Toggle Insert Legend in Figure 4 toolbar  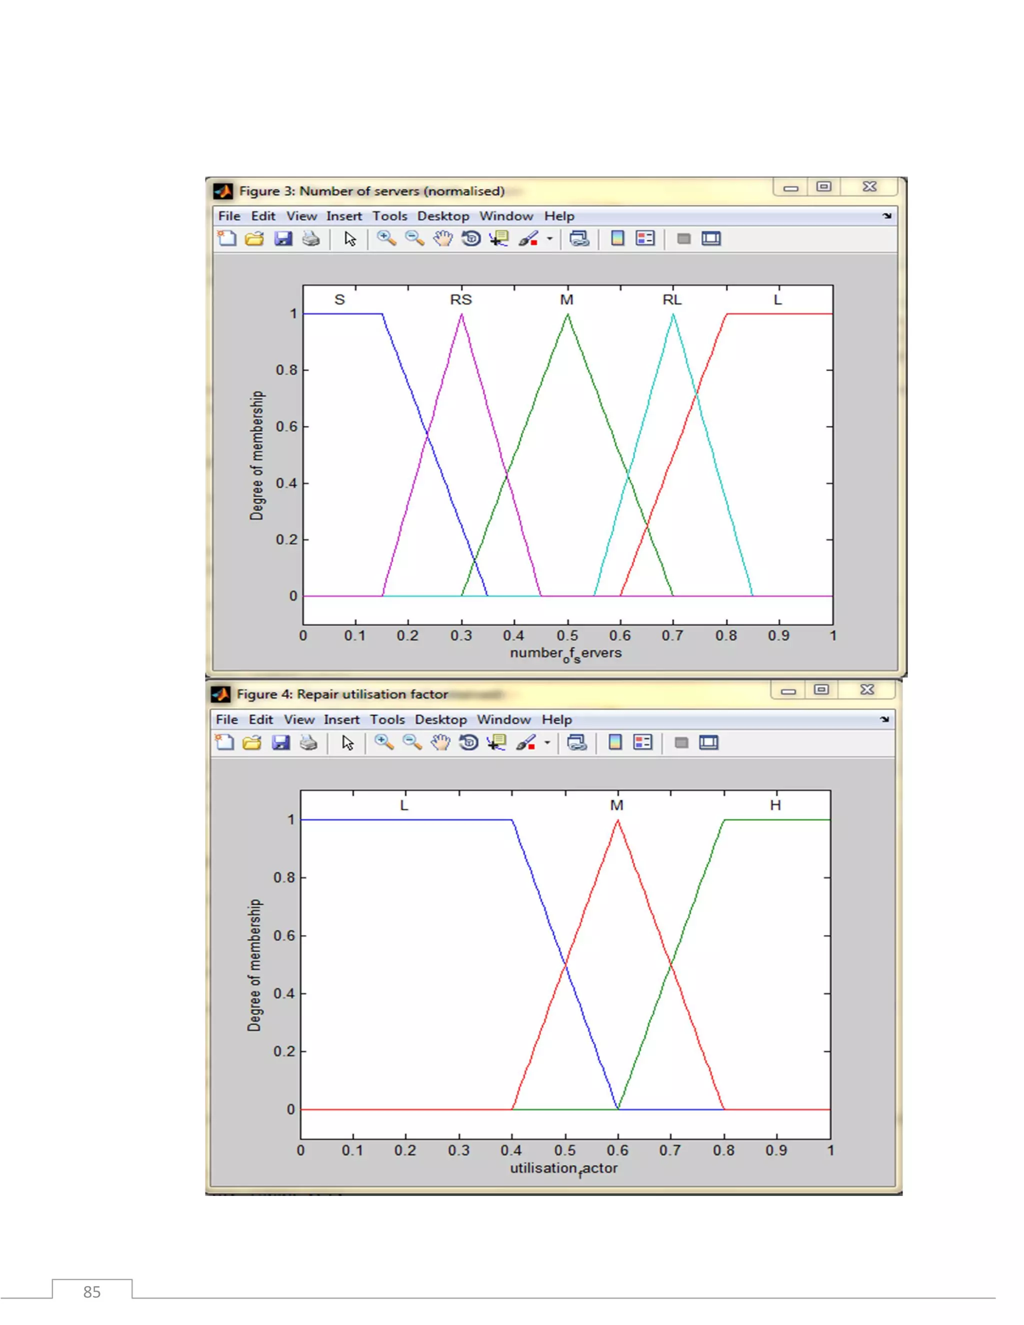click(x=642, y=742)
